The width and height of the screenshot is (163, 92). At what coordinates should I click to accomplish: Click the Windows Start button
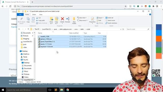[x=3, y=90]
